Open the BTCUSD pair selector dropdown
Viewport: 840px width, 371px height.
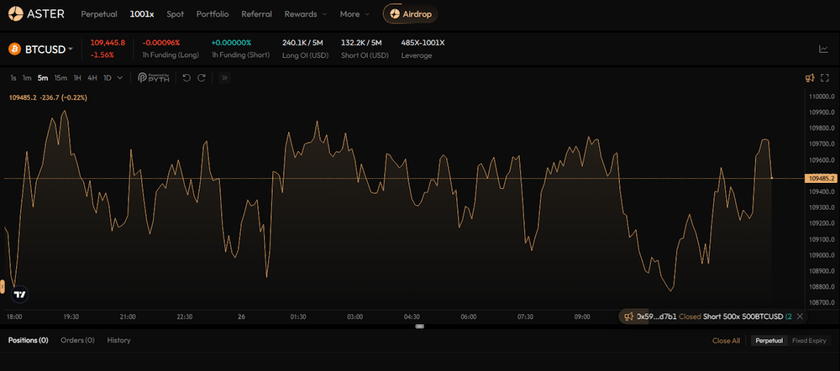[x=49, y=50]
